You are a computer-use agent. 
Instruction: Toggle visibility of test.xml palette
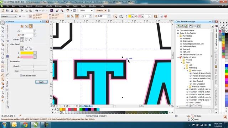click(181, 49)
